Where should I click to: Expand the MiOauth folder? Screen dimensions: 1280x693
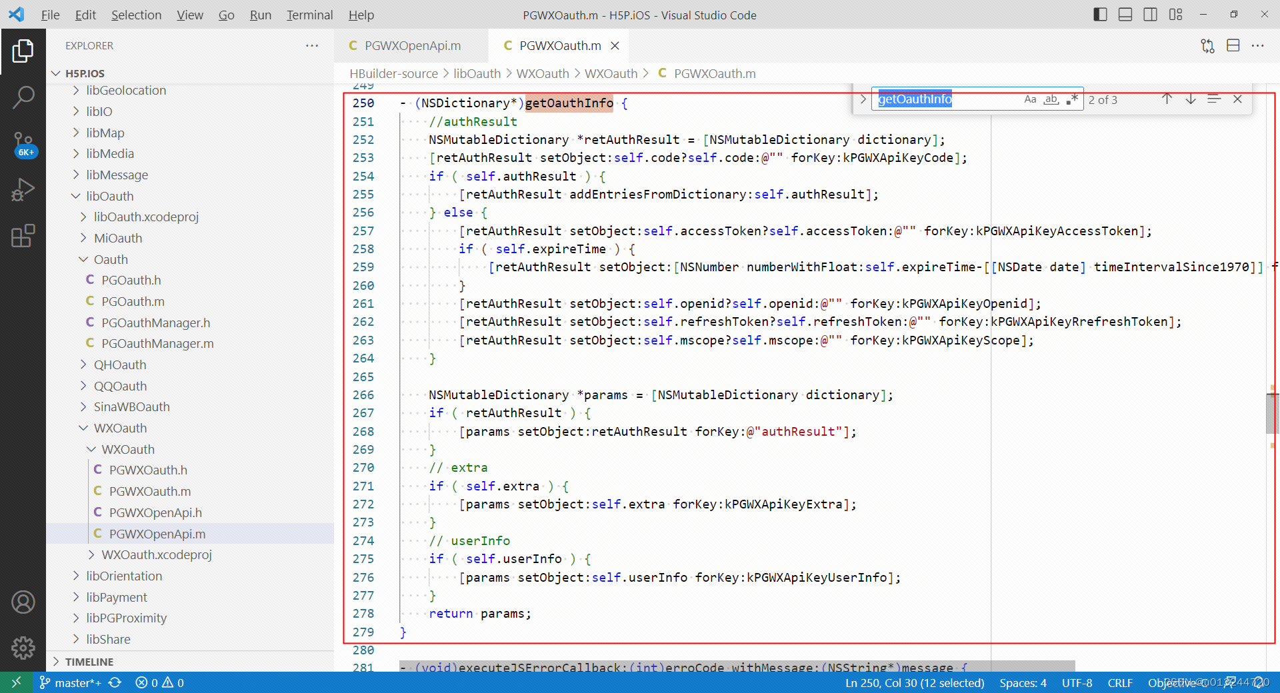click(83, 238)
